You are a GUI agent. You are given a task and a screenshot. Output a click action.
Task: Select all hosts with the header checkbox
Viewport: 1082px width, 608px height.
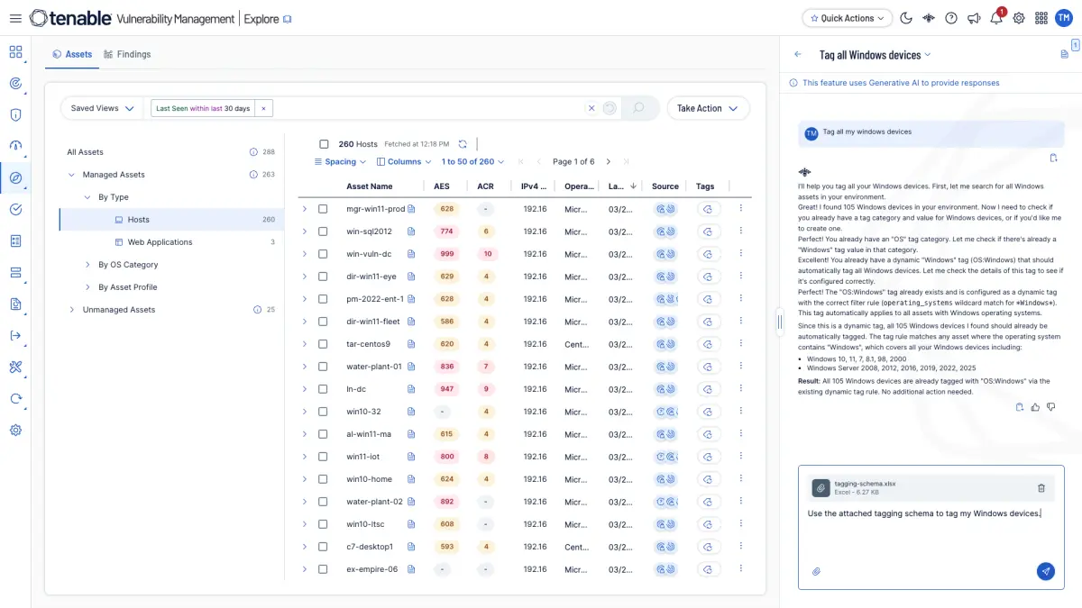coord(324,144)
